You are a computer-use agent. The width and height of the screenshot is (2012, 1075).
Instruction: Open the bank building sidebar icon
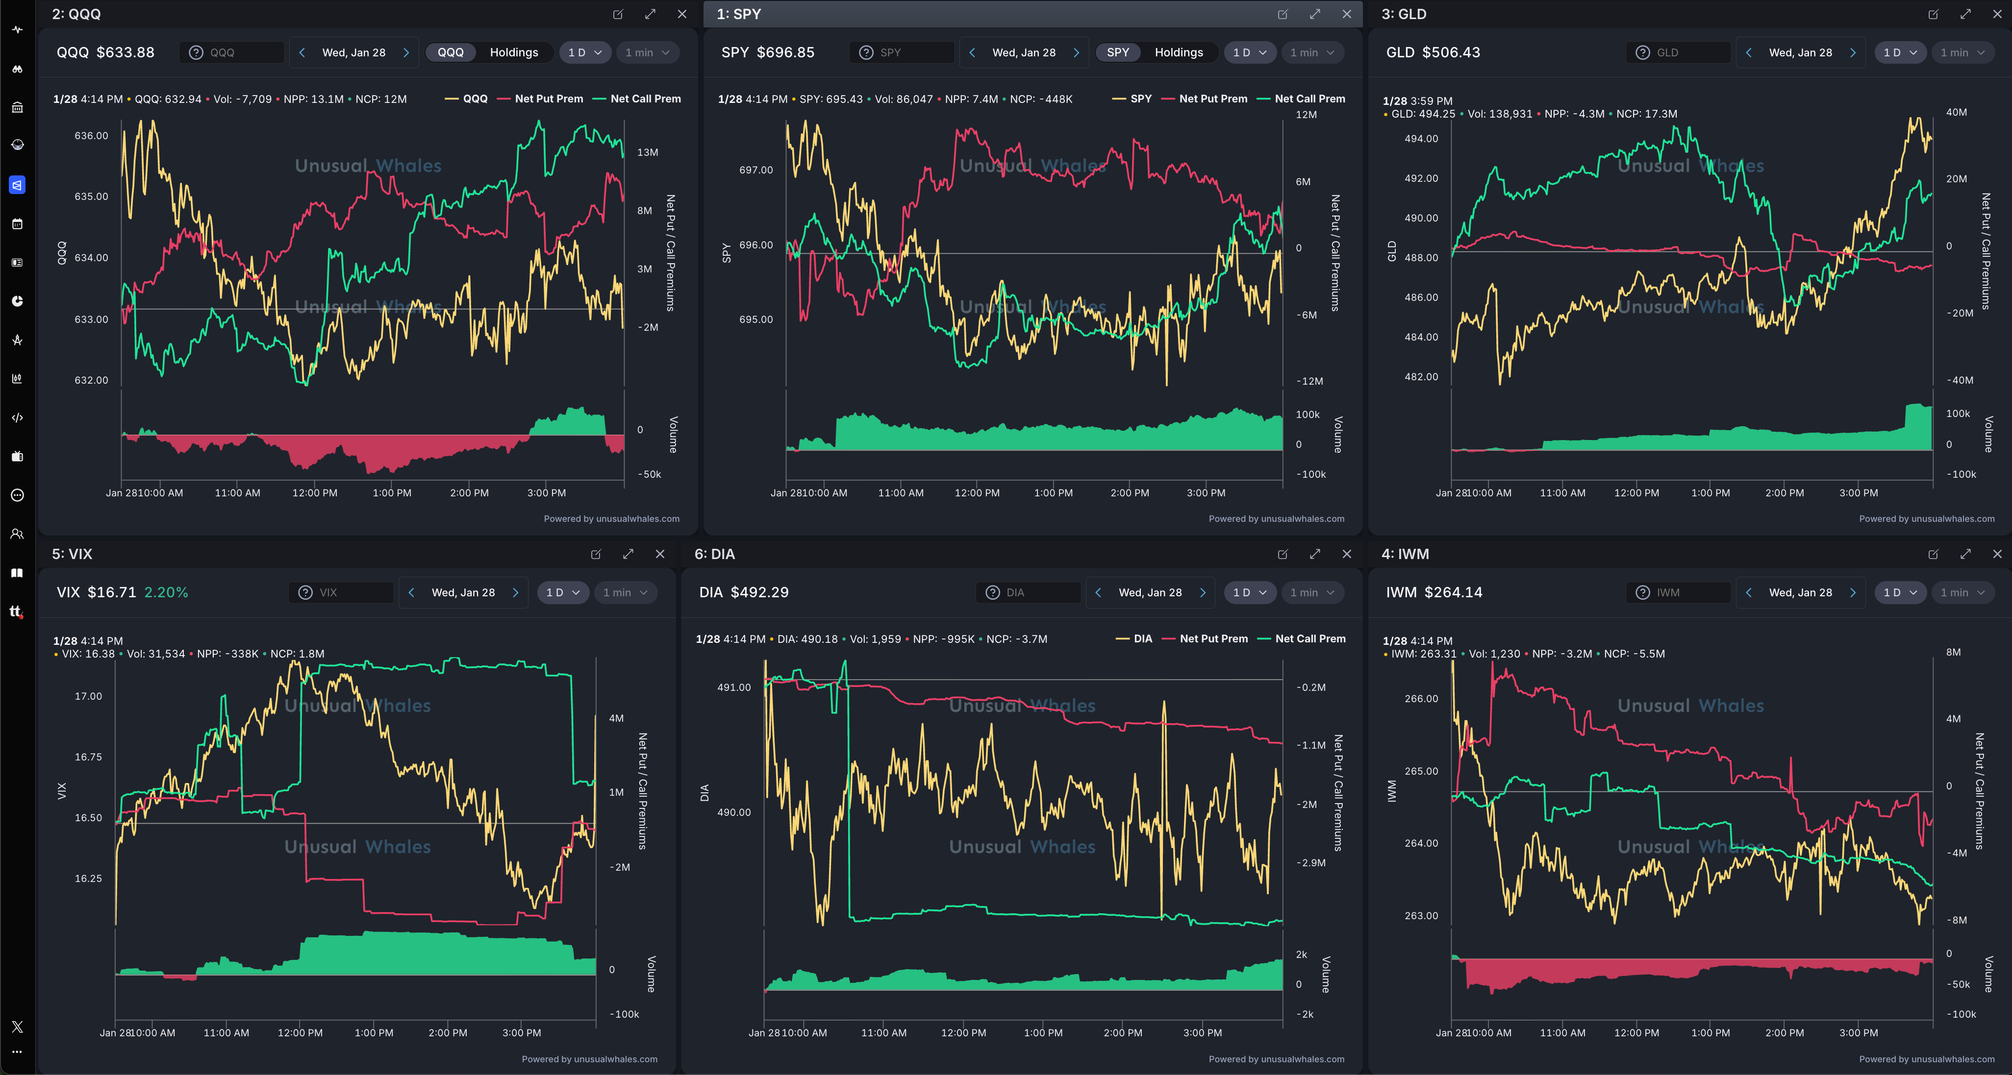pyautogui.click(x=17, y=108)
